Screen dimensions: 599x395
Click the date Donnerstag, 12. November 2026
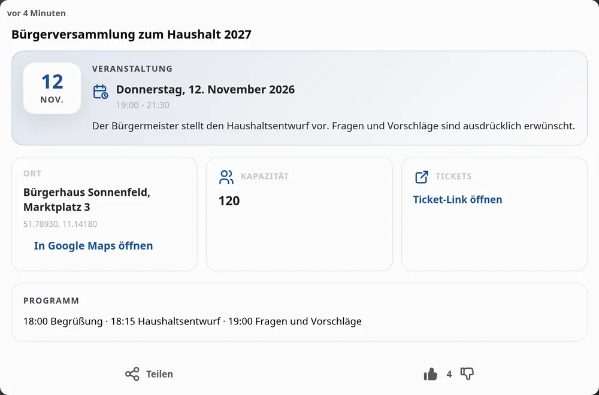pyautogui.click(x=205, y=89)
